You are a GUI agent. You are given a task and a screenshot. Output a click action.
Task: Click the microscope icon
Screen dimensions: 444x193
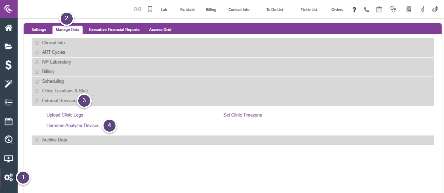pyautogui.click(x=423, y=9)
